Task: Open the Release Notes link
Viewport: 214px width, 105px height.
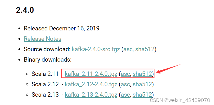Action: click(x=42, y=39)
